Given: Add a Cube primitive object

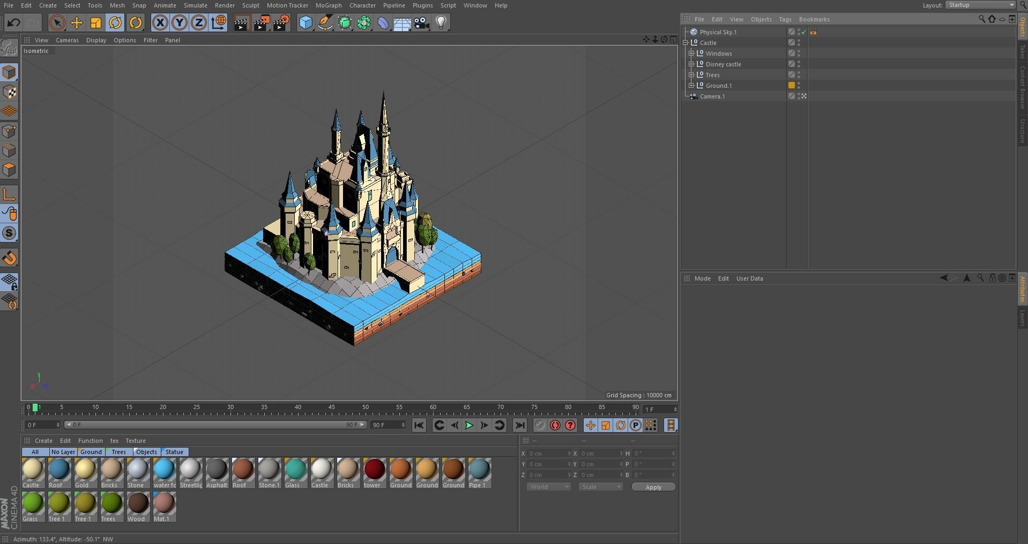Looking at the screenshot, I should point(306,22).
